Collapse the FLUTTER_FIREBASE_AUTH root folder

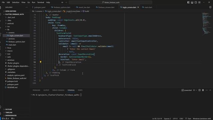click(x=15, y=14)
